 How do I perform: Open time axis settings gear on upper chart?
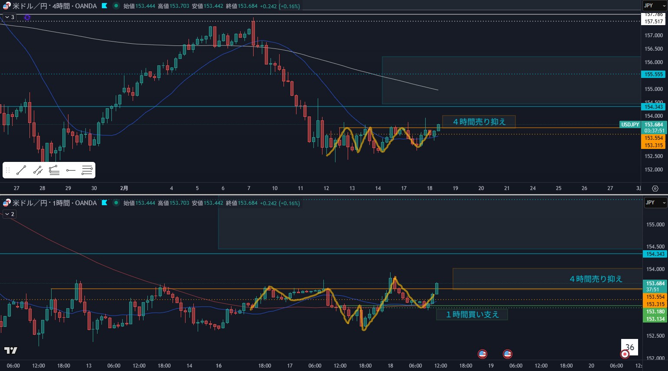[655, 188]
